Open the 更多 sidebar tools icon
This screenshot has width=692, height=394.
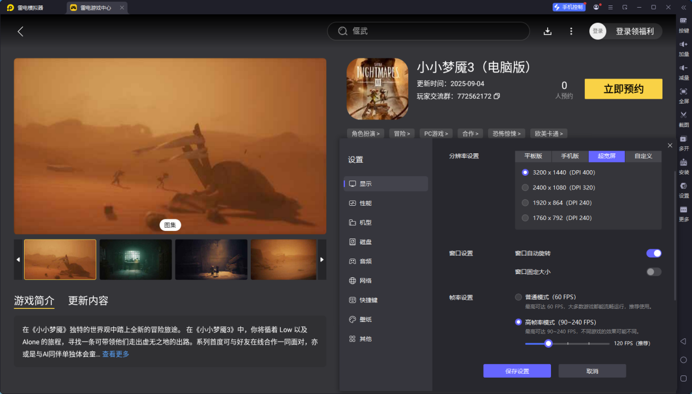coord(683,210)
